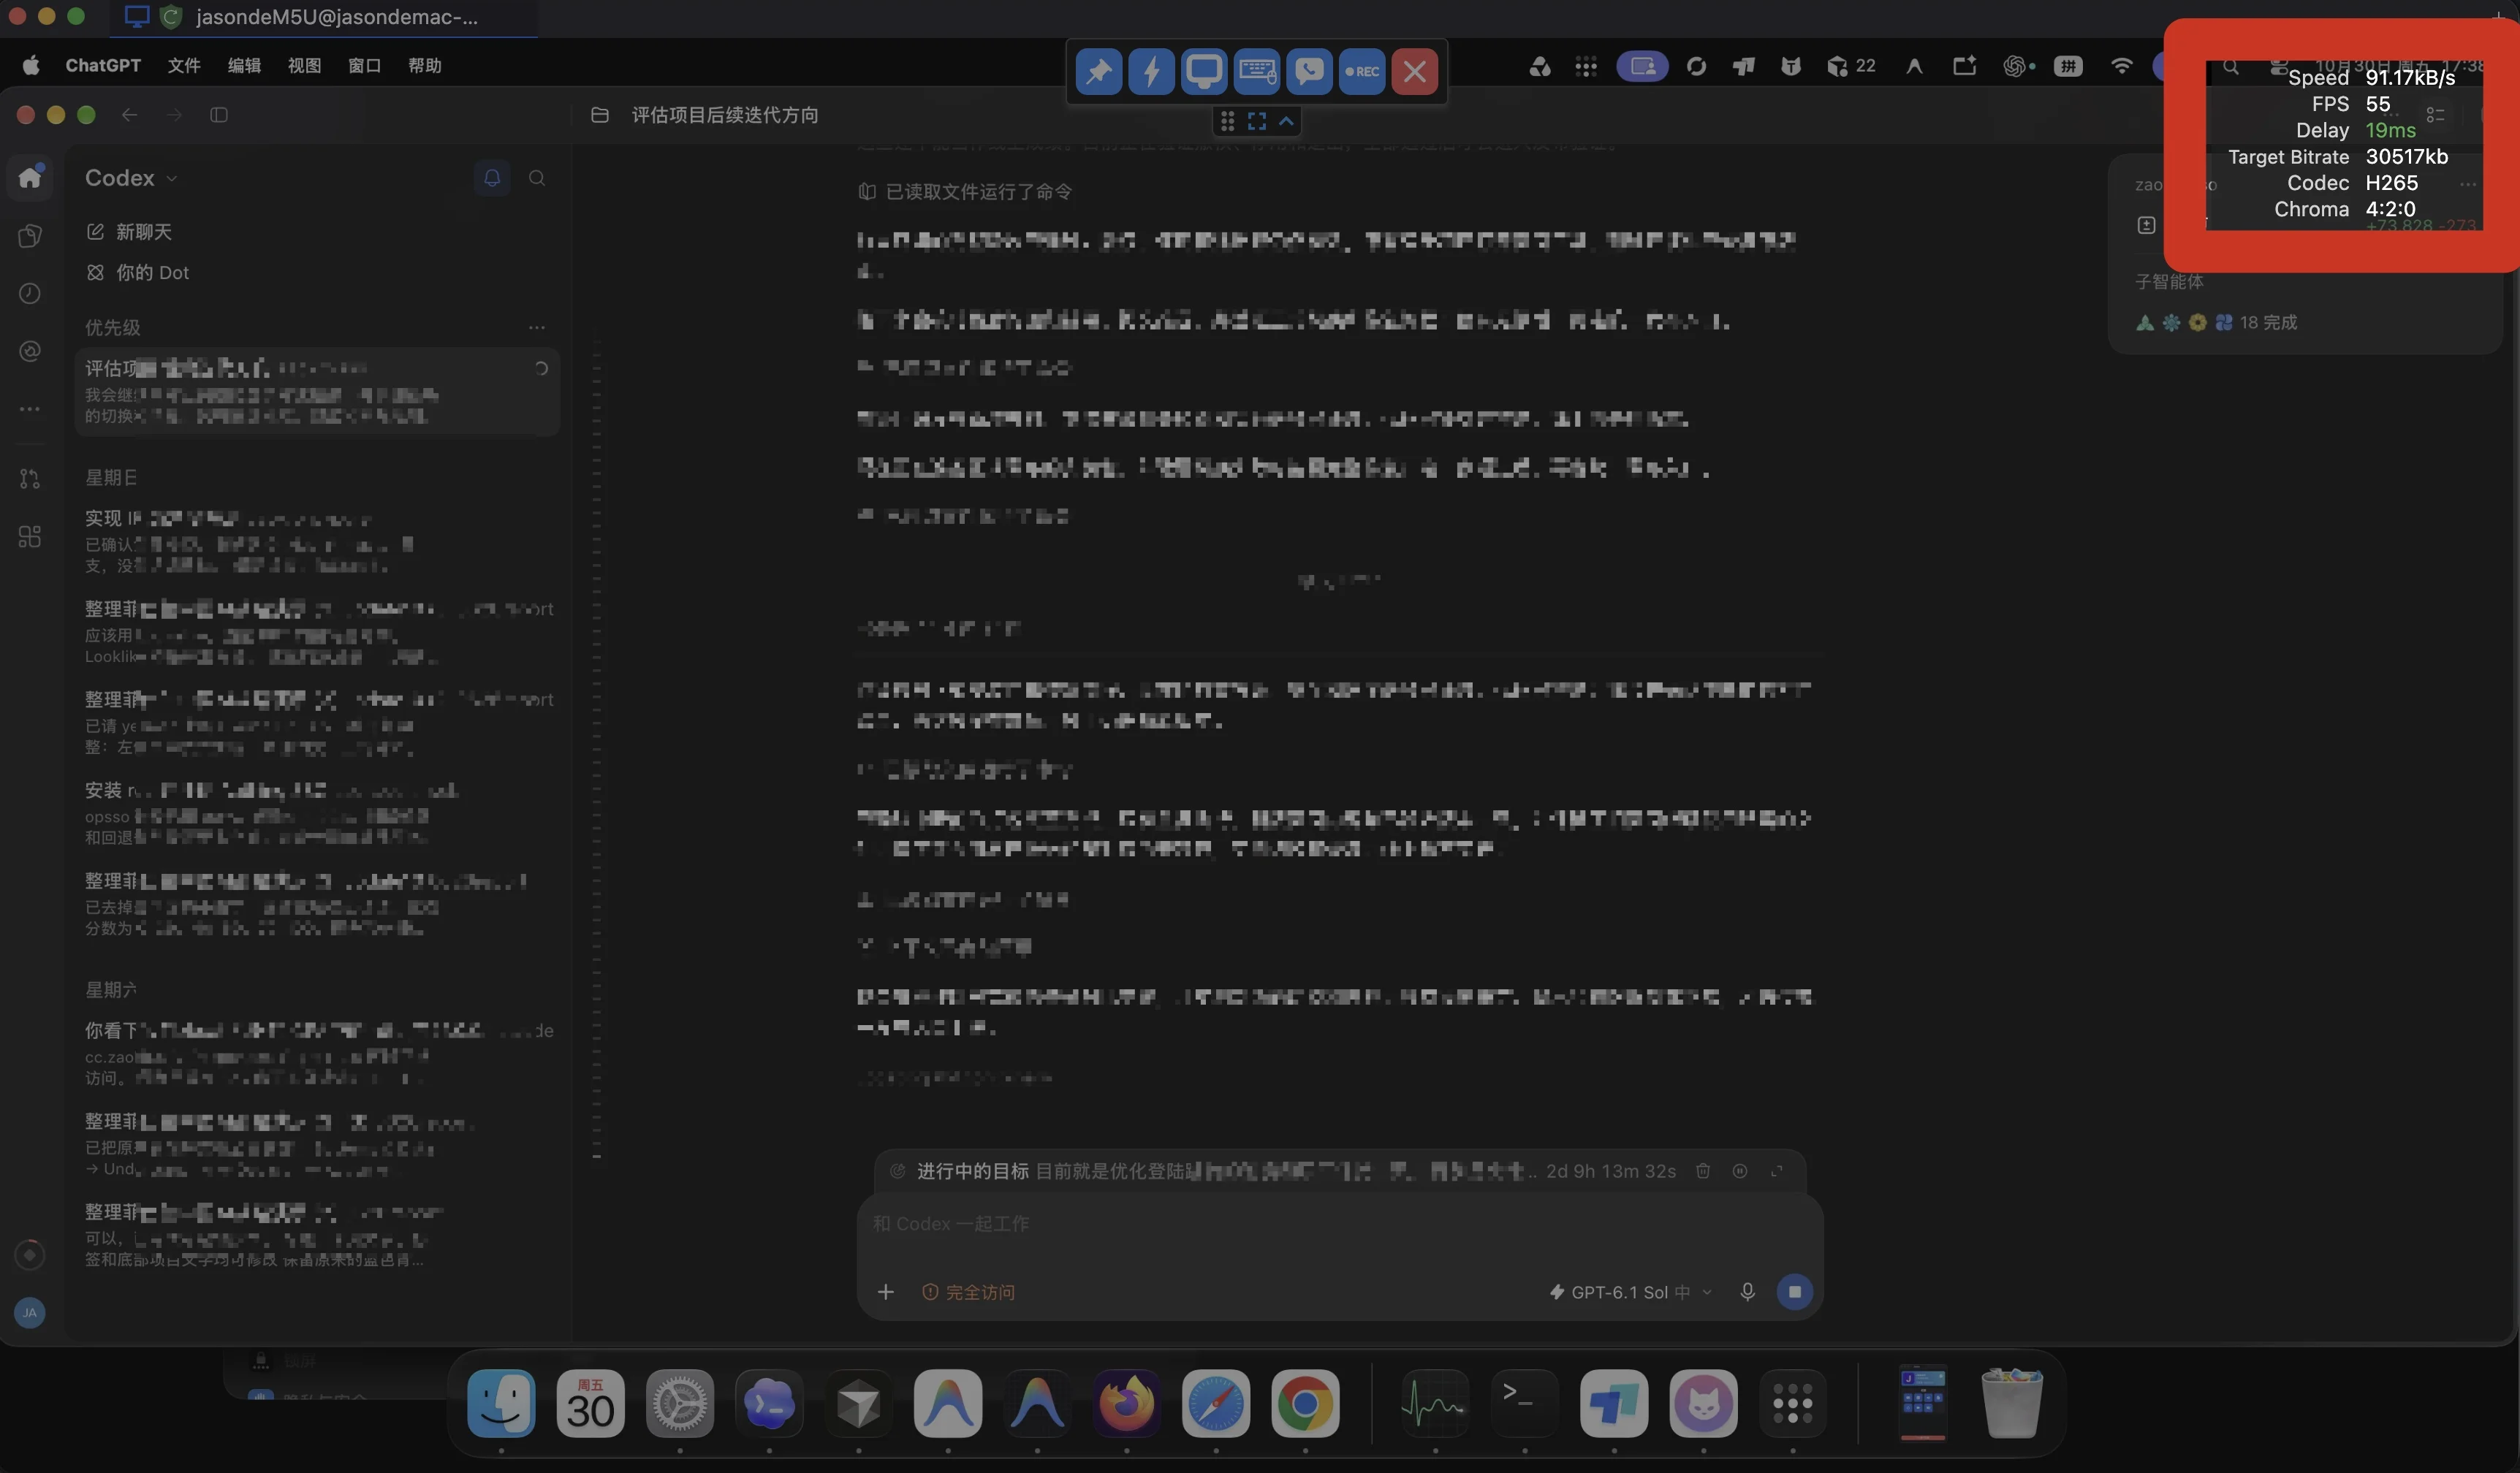Launch Terminal from the Dock
The image size is (2520, 1473).
tap(1524, 1403)
